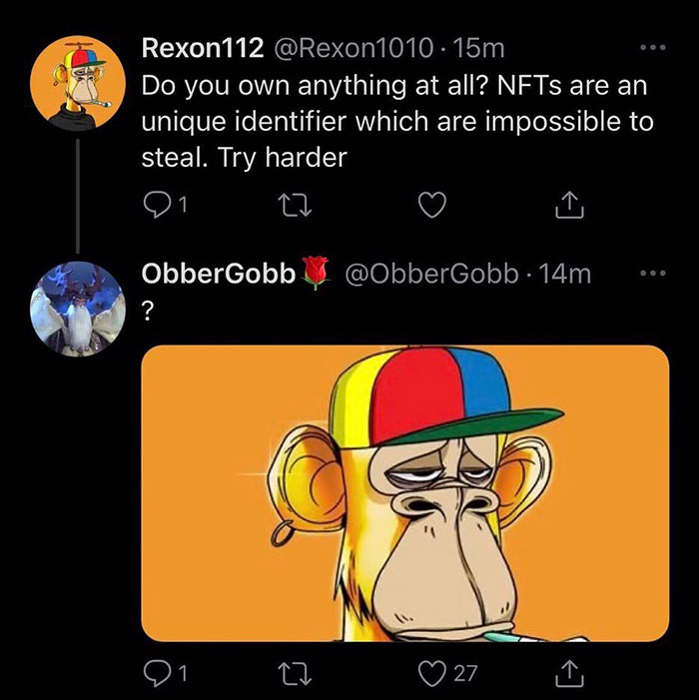Retweet Rexon112's tweet about NFTs
The height and width of the screenshot is (700, 699).
coord(295,205)
